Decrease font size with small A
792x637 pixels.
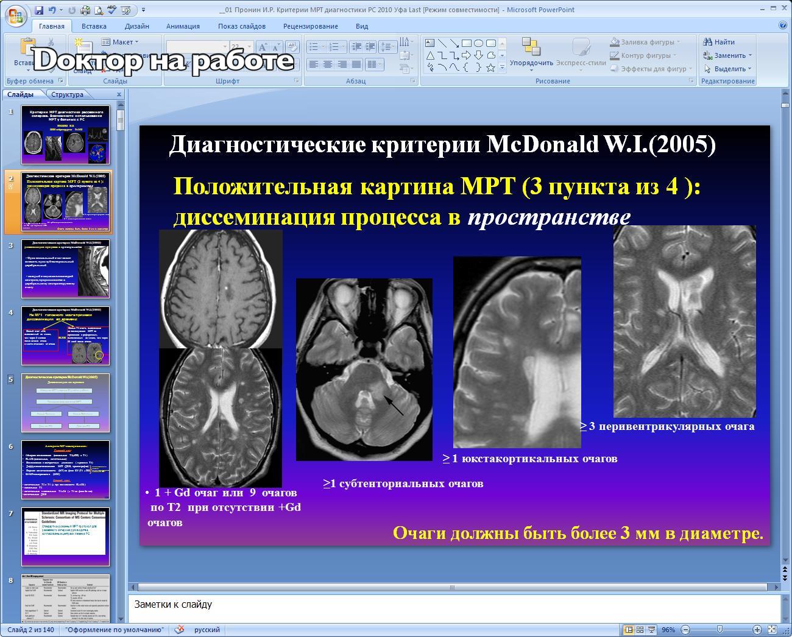[x=277, y=47]
